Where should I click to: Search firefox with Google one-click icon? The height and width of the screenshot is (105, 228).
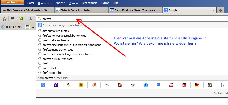pyautogui.click(x=43, y=85)
